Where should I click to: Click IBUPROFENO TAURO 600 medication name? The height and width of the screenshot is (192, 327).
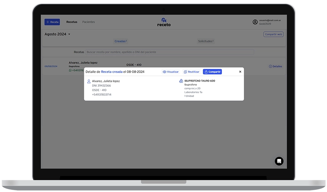(200, 81)
